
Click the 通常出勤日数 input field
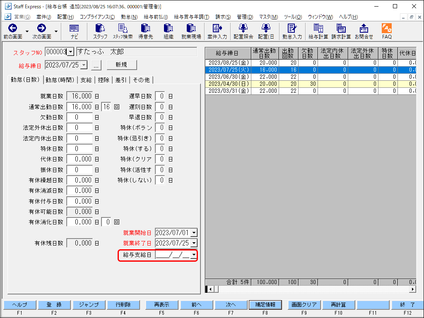pyautogui.click(x=79, y=107)
